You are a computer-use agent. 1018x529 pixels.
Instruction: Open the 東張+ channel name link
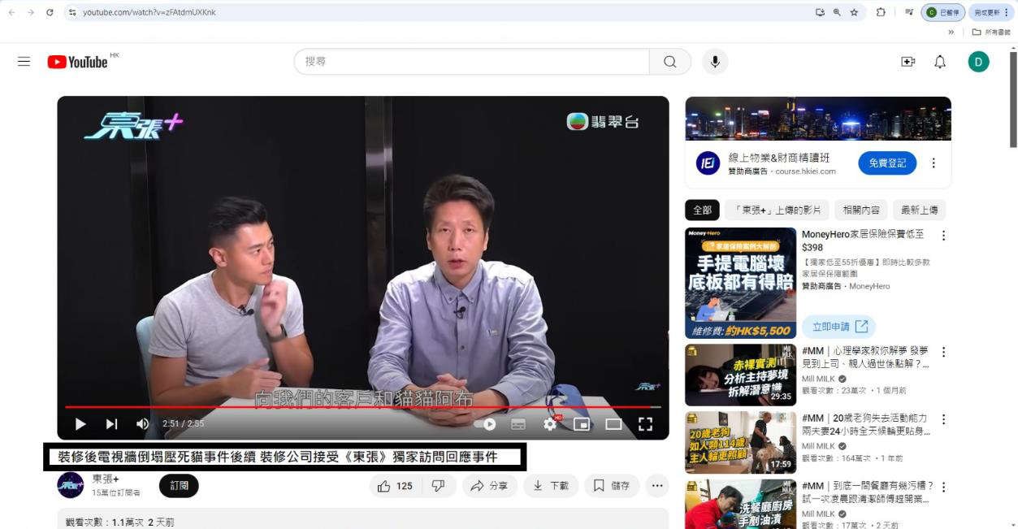click(106, 479)
